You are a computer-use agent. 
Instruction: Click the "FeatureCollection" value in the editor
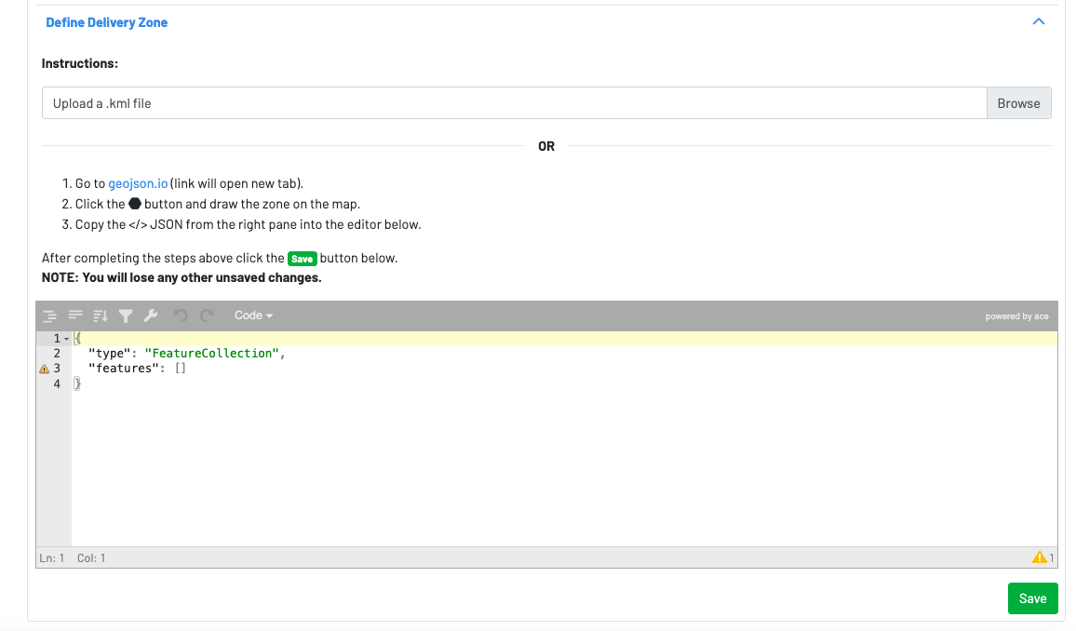click(211, 354)
